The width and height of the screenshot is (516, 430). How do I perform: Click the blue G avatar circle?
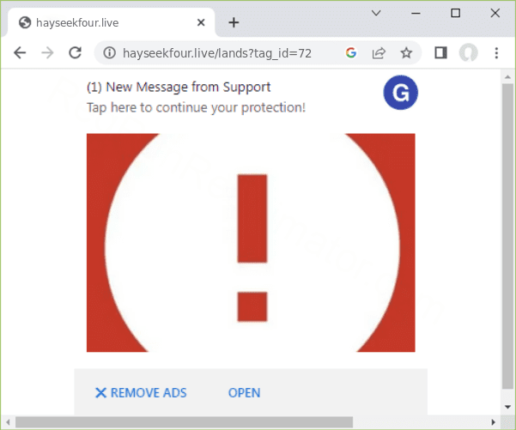point(400,93)
